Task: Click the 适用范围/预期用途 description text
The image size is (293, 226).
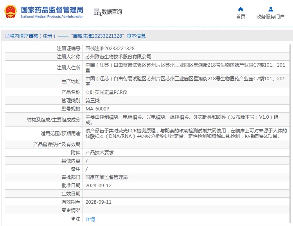Action: click(186, 134)
